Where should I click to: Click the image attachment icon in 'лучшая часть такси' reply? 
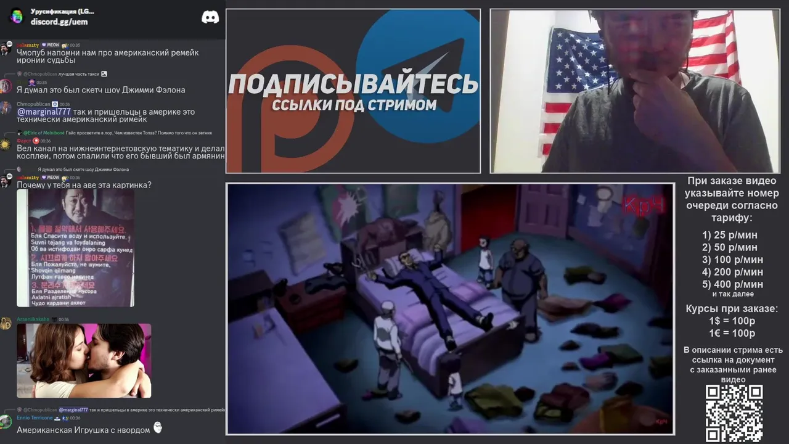pos(104,74)
